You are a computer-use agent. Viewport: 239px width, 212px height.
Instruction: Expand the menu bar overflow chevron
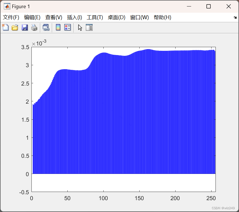[235, 17]
